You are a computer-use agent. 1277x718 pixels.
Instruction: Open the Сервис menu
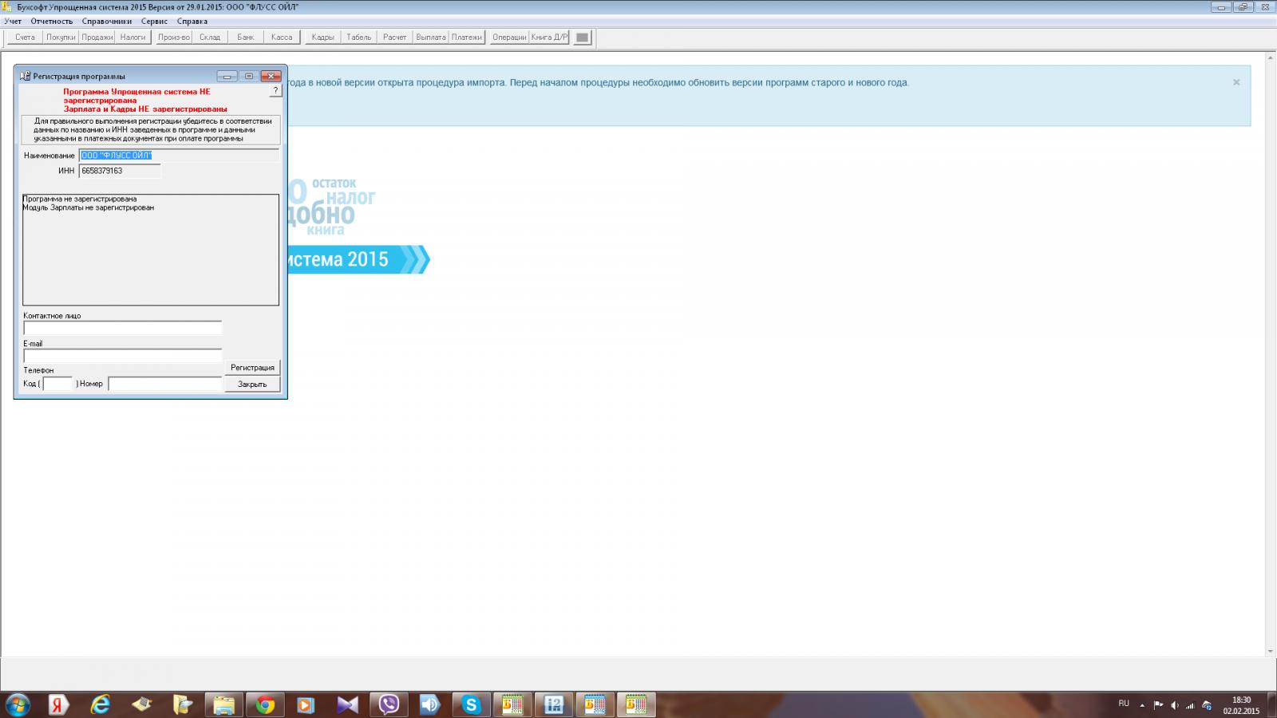154,22
